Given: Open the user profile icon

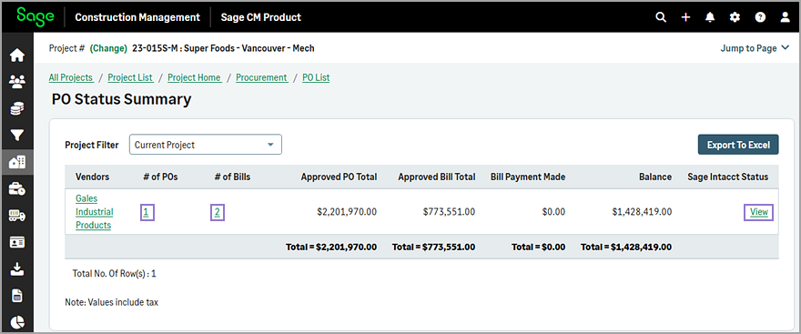Looking at the screenshot, I should 786,17.
